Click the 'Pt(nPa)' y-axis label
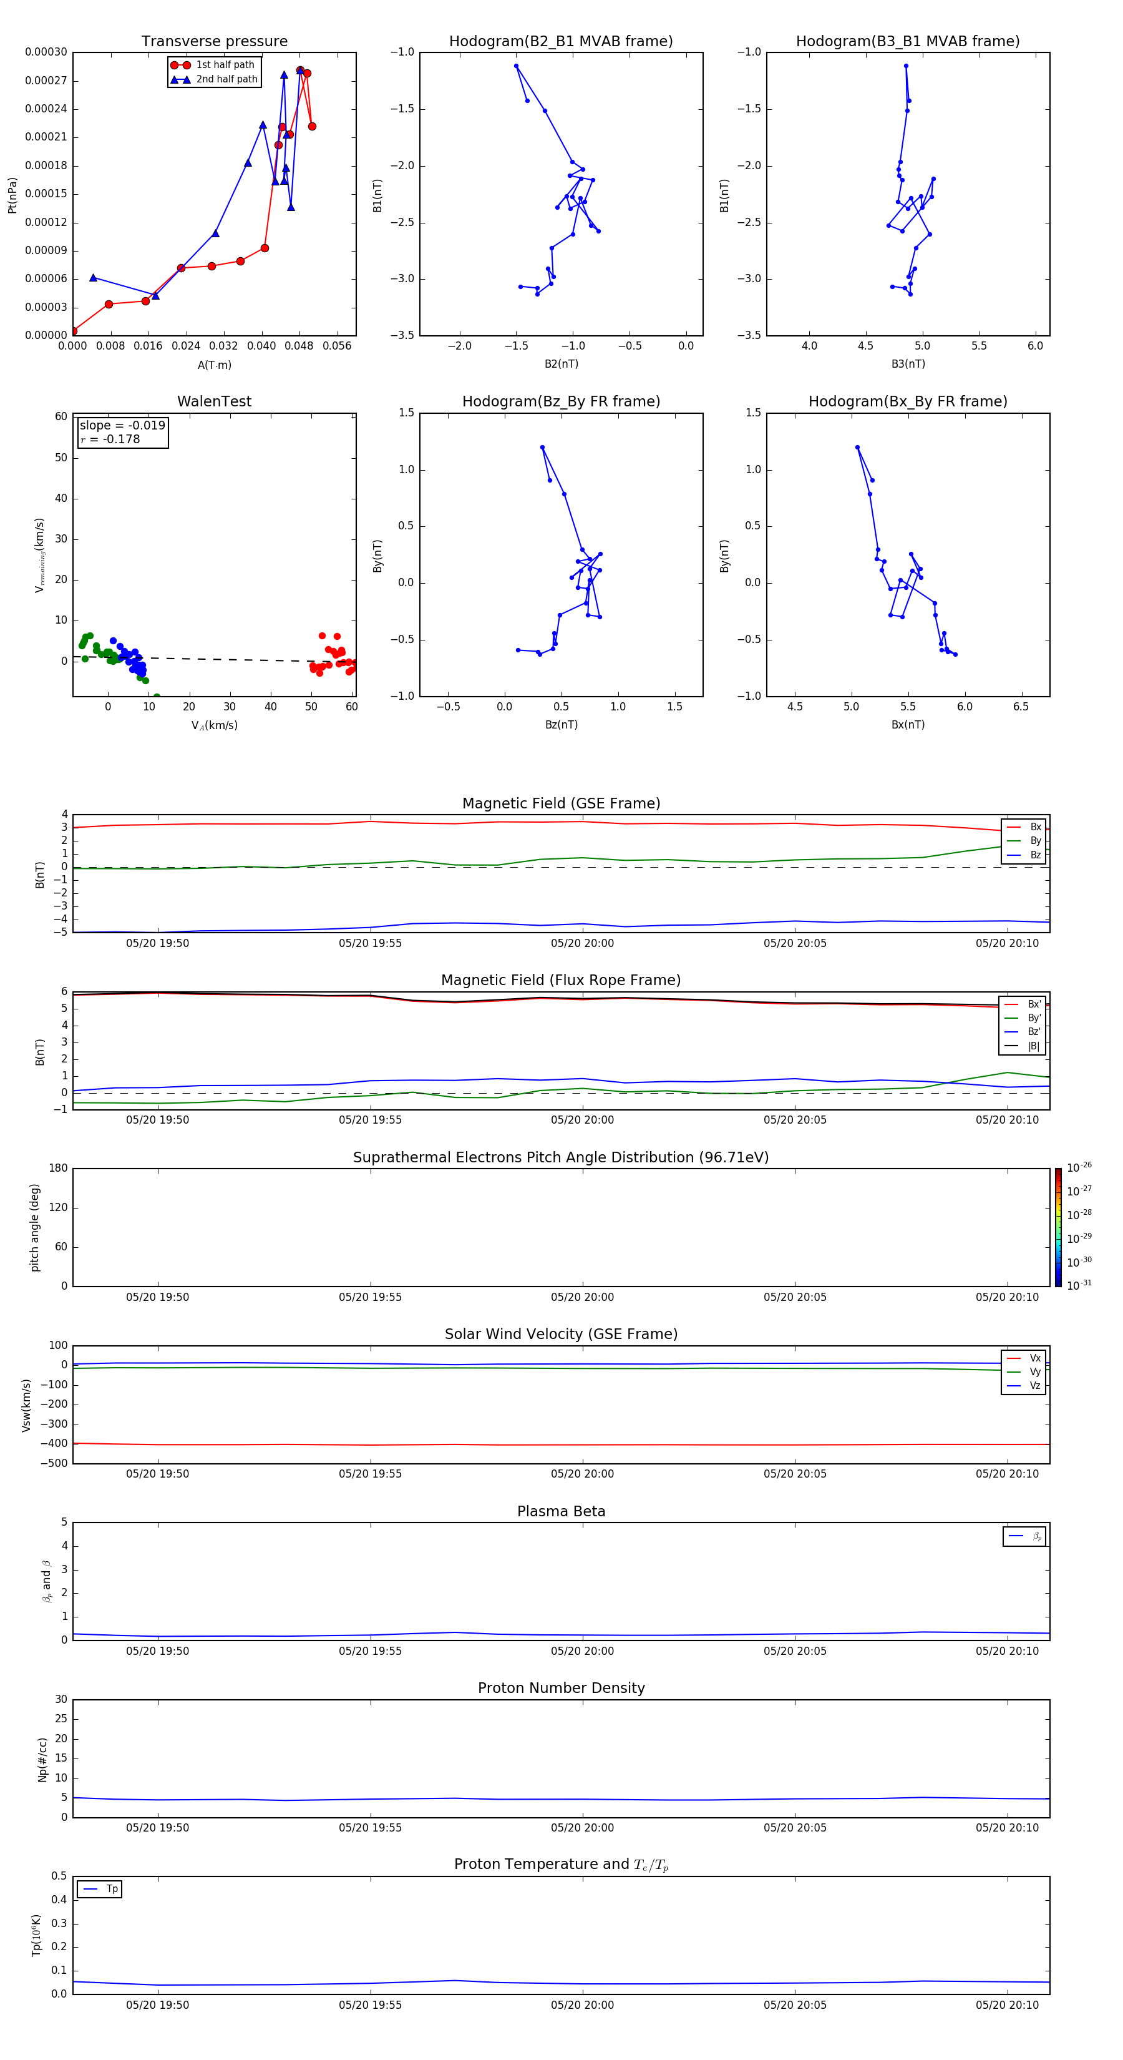This screenshot has height=2060, width=1123. click(12, 195)
